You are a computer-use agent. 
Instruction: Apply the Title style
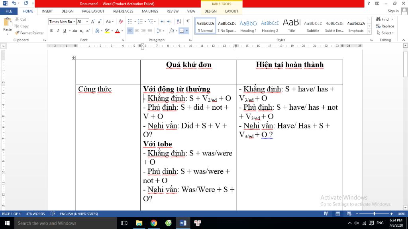291,26
